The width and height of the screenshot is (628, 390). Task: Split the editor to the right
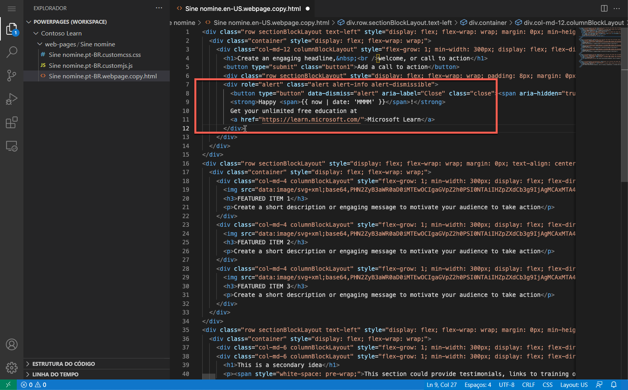pos(604,8)
